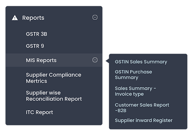Viewport: 194px width, 135px height.
Task: Select Sales Summary - Invoice type
Action: coord(136,91)
